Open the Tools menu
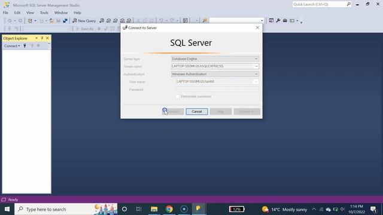The image size is (383, 215). (x=44, y=13)
